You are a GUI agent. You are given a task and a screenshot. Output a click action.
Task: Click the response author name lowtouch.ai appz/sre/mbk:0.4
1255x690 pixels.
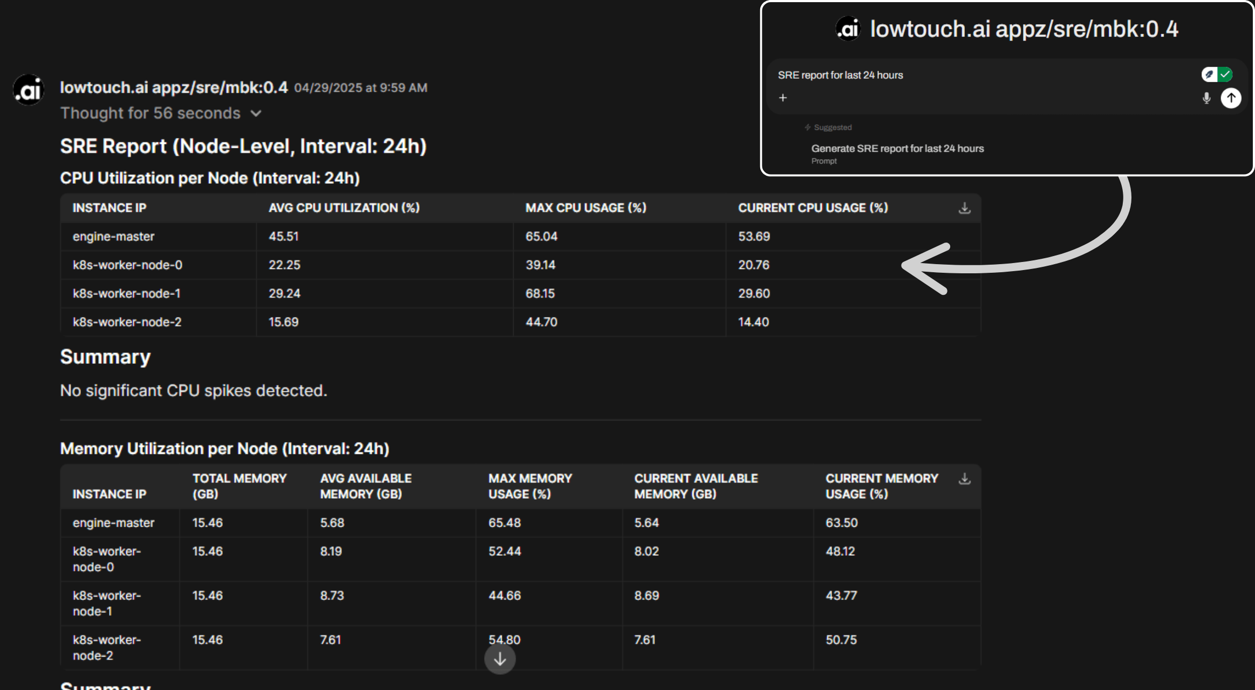pos(174,87)
